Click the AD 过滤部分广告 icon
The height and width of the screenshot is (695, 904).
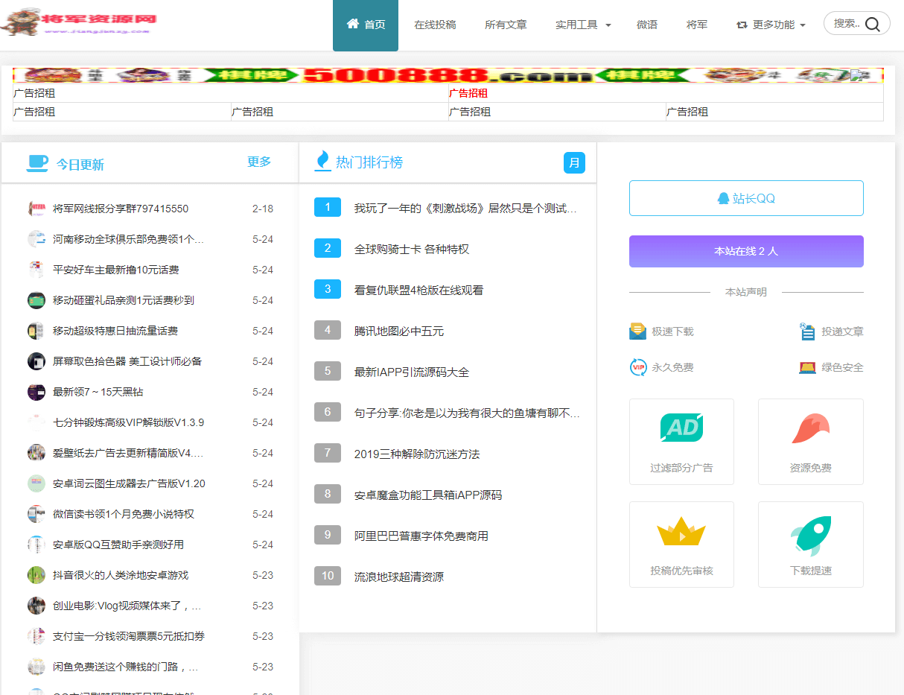(681, 428)
